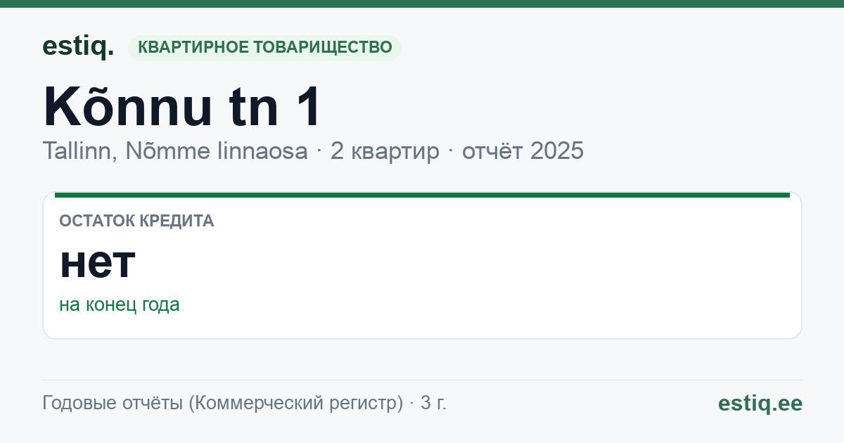Select the 2 квартир apartment count
Screen dimensions: 844x443
385,151
